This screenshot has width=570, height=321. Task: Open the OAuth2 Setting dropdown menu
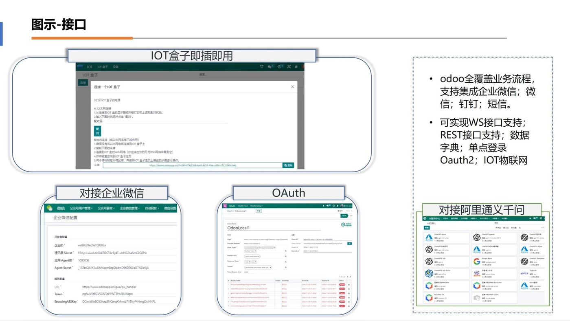point(256,206)
